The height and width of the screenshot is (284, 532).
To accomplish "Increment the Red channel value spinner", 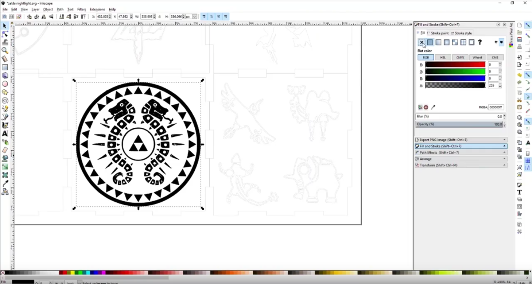I will click(500, 63).
